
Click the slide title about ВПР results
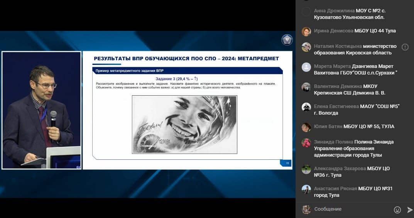(186, 59)
